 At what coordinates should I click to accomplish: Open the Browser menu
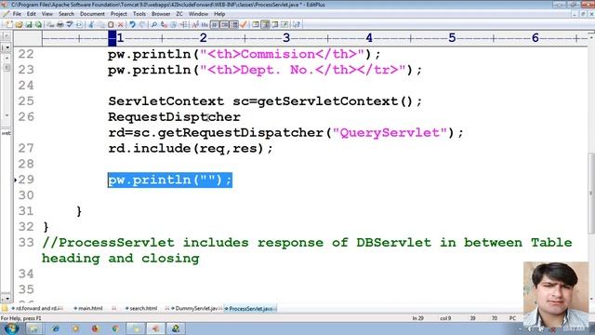(x=161, y=14)
